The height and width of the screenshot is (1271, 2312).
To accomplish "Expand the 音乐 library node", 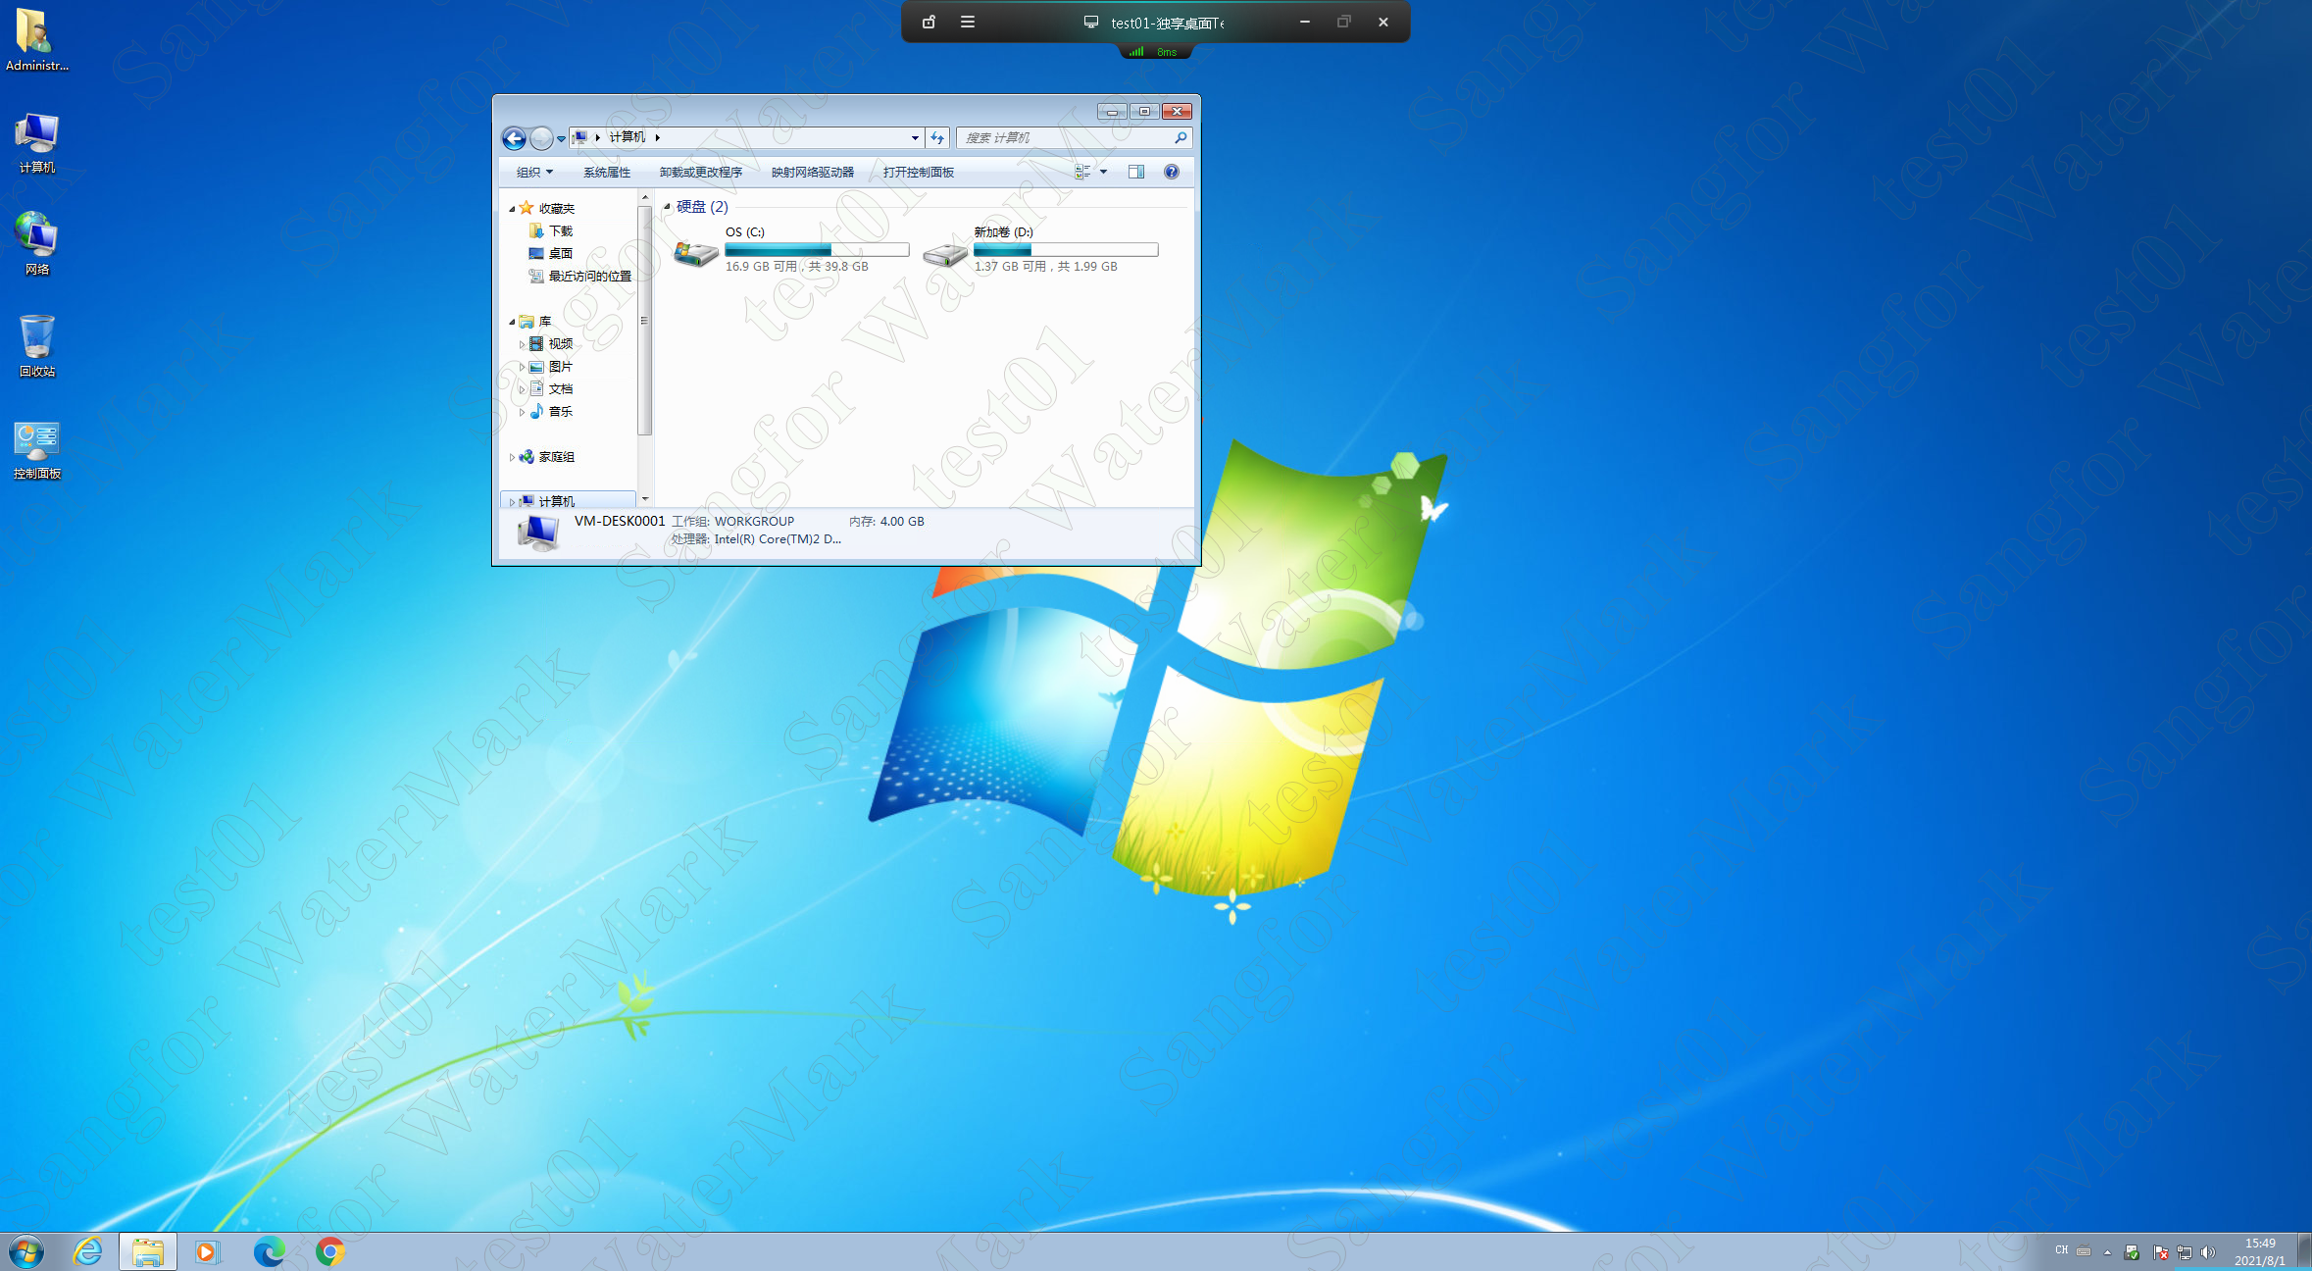I will pos(522,412).
